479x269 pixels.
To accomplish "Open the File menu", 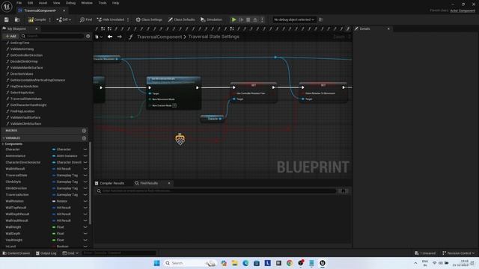I will (19, 3).
